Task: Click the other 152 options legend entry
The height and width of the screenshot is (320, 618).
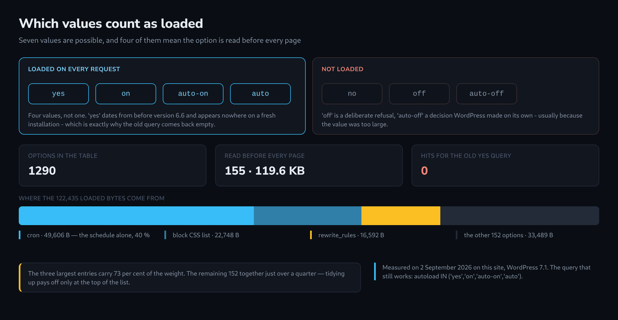Action: (505, 235)
